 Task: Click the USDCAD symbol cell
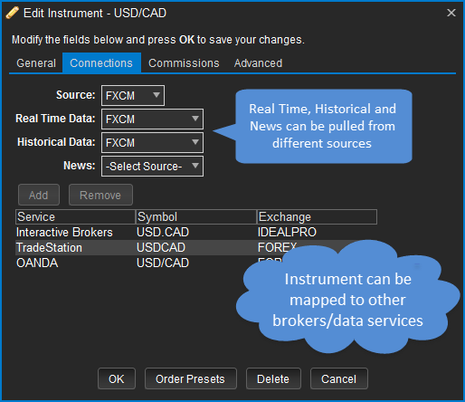click(161, 247)
